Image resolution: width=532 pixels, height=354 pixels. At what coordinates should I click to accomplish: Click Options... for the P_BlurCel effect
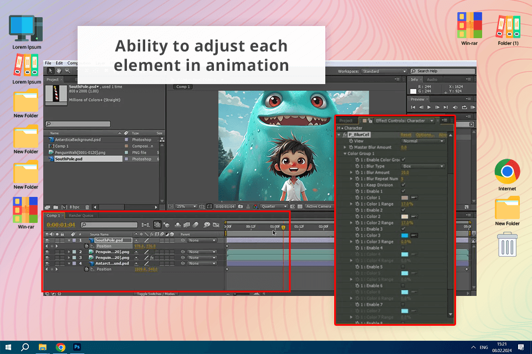tap(425, 135)
